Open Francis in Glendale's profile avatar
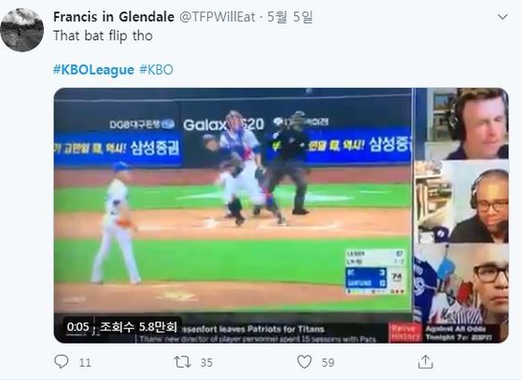The image size is (522, 380). [22, 30]
